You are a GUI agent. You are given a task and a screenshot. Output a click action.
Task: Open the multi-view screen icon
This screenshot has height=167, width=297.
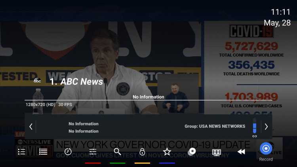(216, 151)
